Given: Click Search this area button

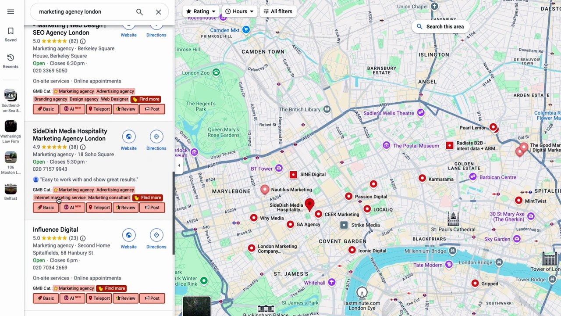Looking at the screenshot, I should click(x=440, y=27).
